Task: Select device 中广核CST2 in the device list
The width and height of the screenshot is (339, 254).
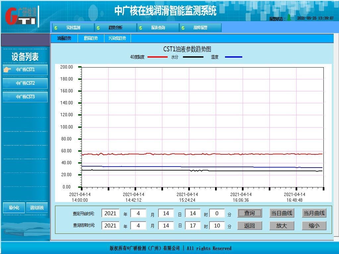Action: pos(25,83)
